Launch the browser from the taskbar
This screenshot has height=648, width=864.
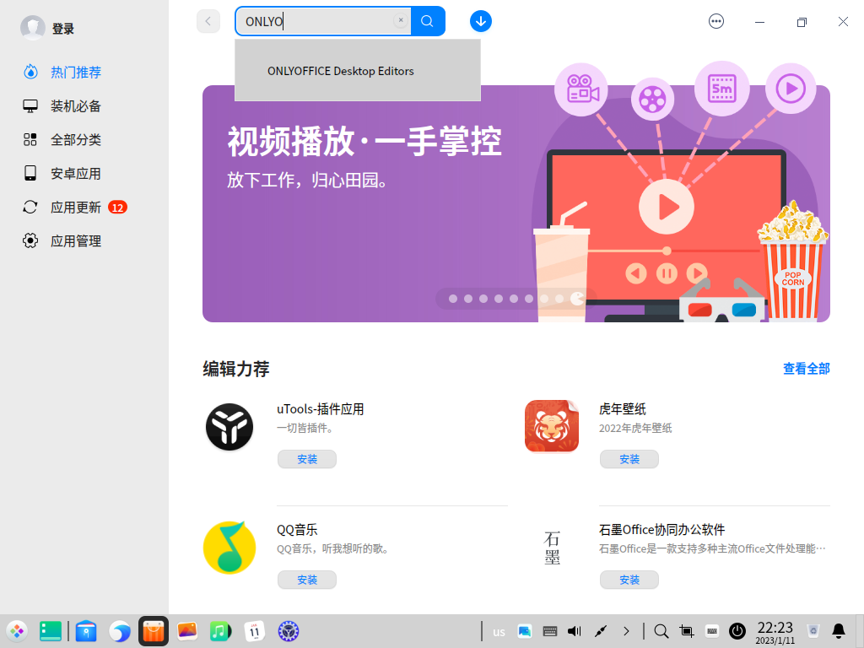click(120, 631)
